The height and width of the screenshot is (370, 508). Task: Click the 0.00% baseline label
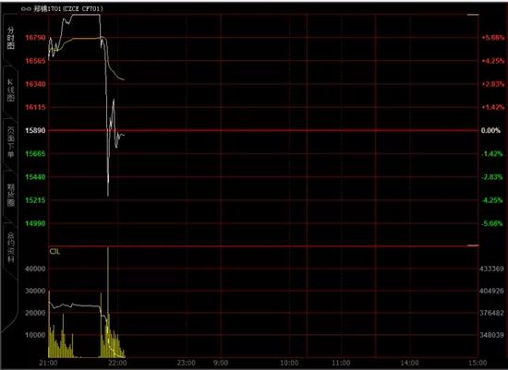[x=490, y=130]
